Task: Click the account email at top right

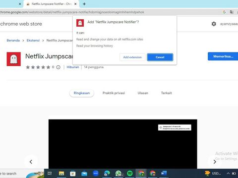Action: point(229,24)
